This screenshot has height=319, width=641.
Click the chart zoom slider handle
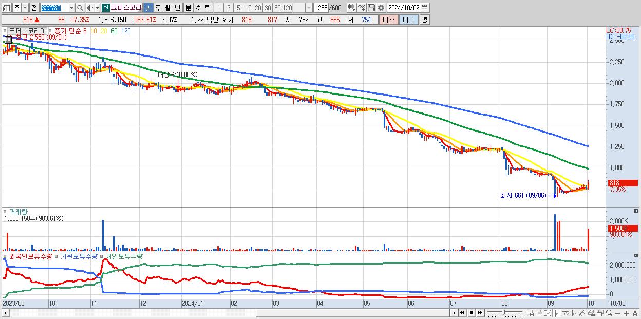click(504, 312)
